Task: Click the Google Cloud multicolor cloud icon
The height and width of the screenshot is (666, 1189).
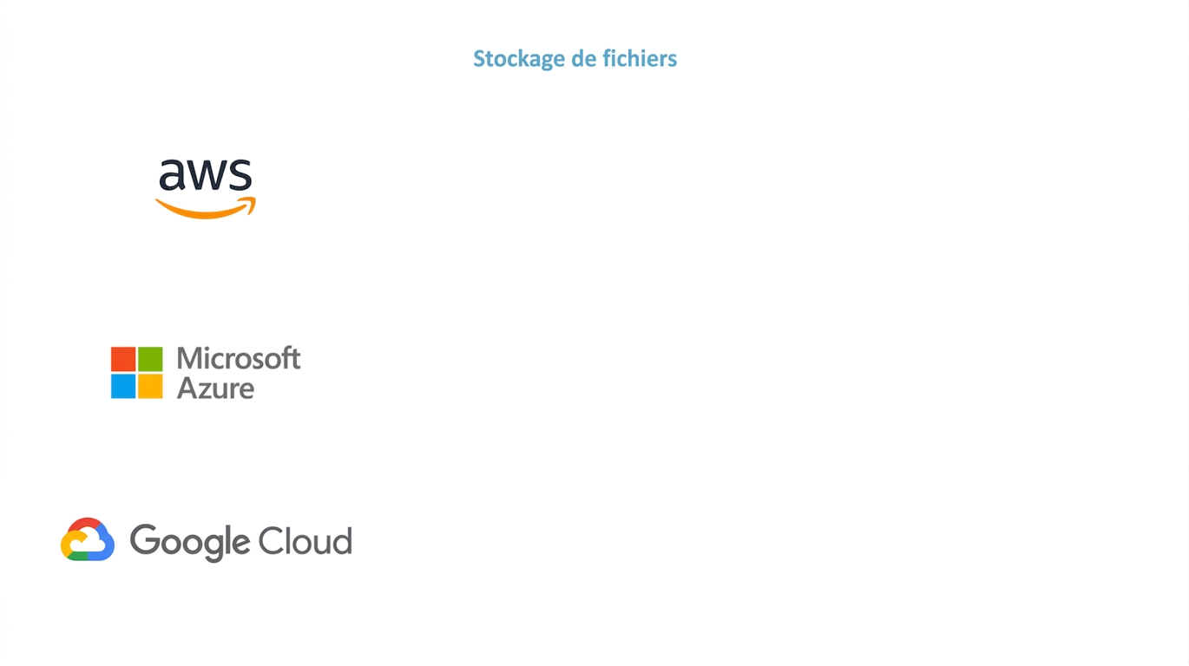Action: (88, 539)
